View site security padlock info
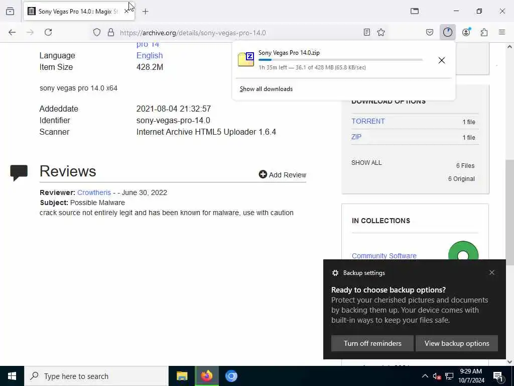Viewport: 514px width, 386px height. click(x=111, y=32)
